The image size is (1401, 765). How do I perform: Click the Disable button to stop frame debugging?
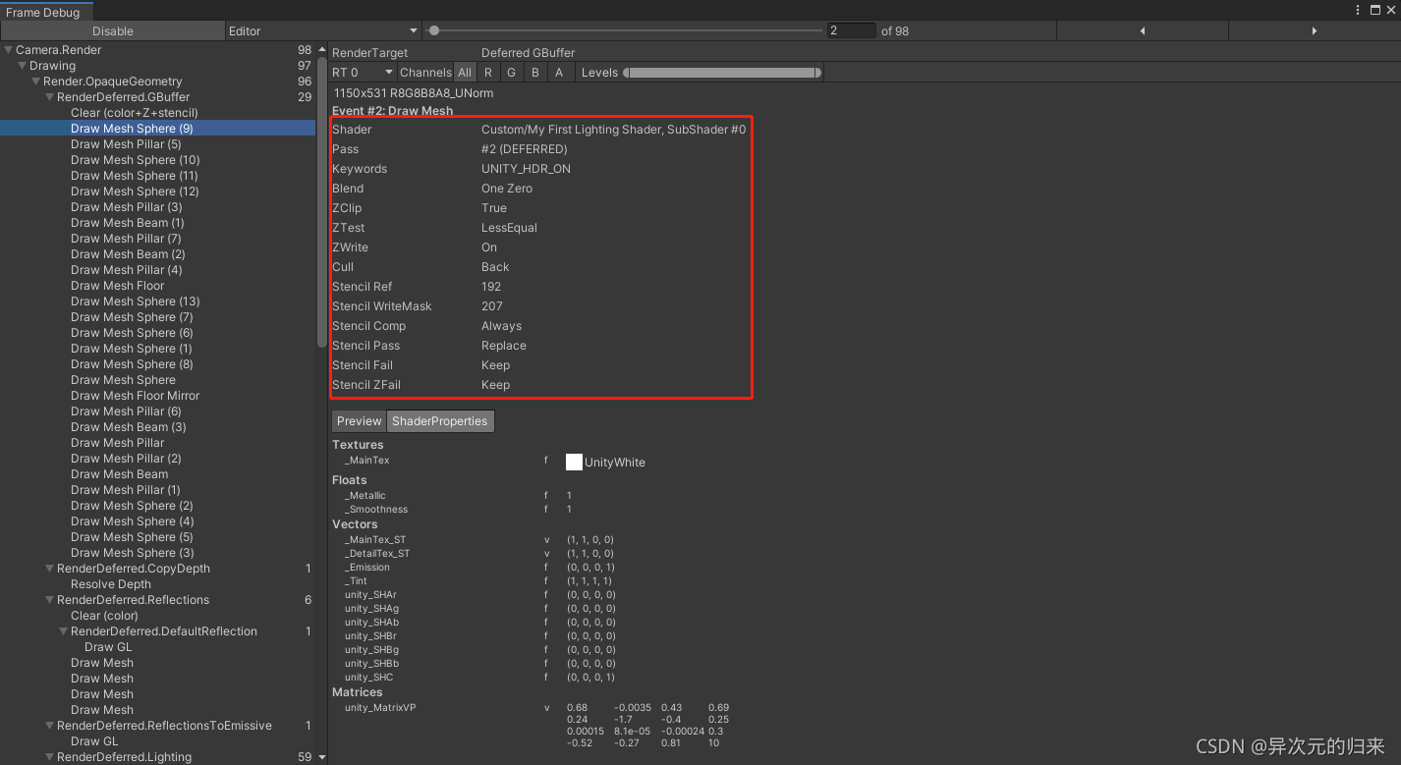coord(111,30)
